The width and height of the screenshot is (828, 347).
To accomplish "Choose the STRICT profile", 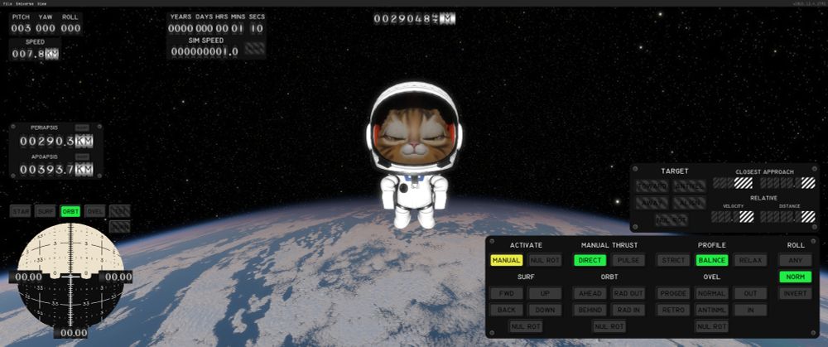I will 673,260.
